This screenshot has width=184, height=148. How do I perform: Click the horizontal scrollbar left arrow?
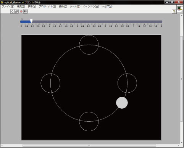tap(2, 145)
